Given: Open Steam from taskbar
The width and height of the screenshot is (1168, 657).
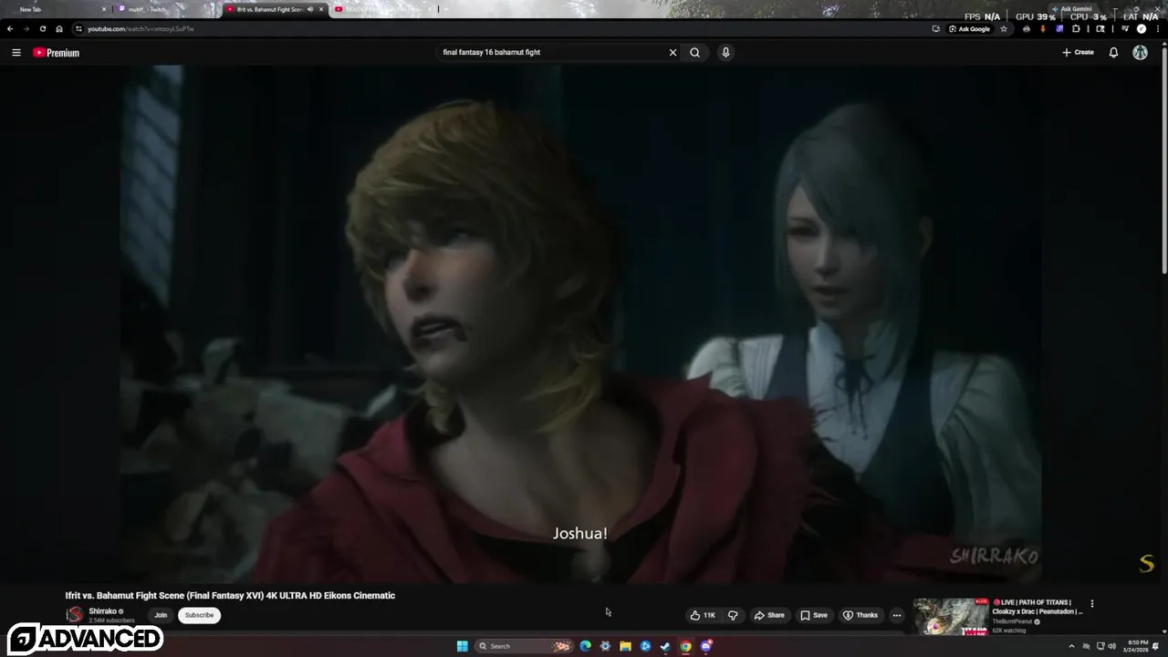Looking at the screenshot, I should click(x=665, y=646).
